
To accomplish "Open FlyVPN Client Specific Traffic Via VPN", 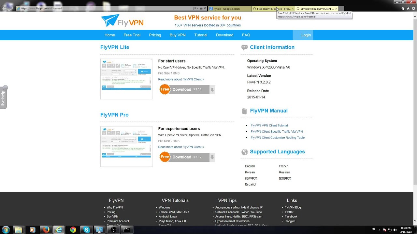I will tap(277, 132).
